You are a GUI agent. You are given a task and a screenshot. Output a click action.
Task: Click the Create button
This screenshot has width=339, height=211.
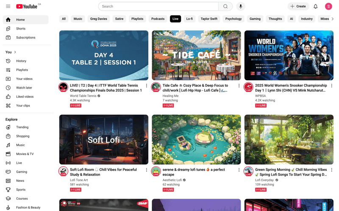298,6
